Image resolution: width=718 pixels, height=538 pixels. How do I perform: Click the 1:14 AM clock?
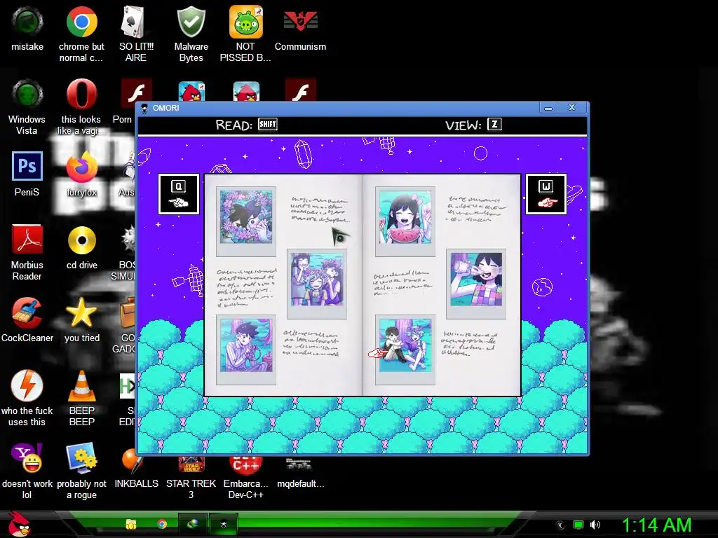[656, 525]
